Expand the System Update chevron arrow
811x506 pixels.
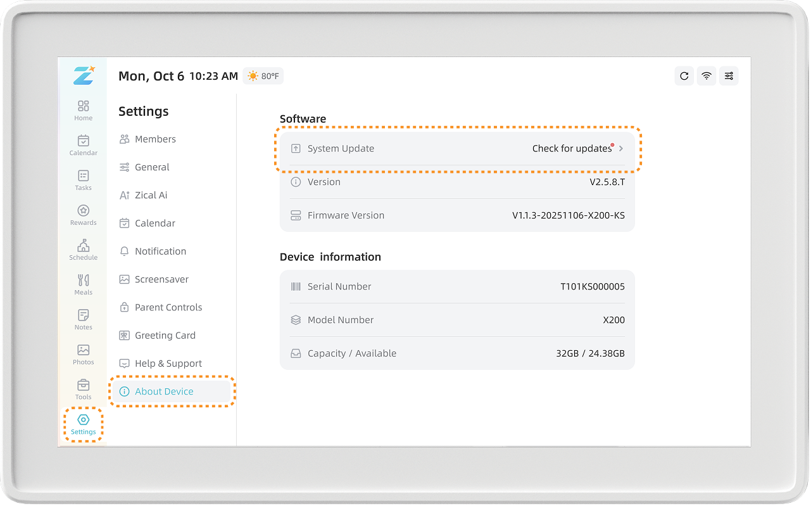(x=621, y=149)
